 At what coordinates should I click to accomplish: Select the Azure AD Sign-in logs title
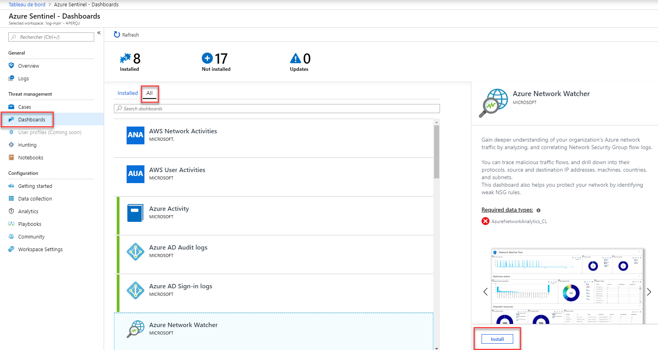point(180,286)
